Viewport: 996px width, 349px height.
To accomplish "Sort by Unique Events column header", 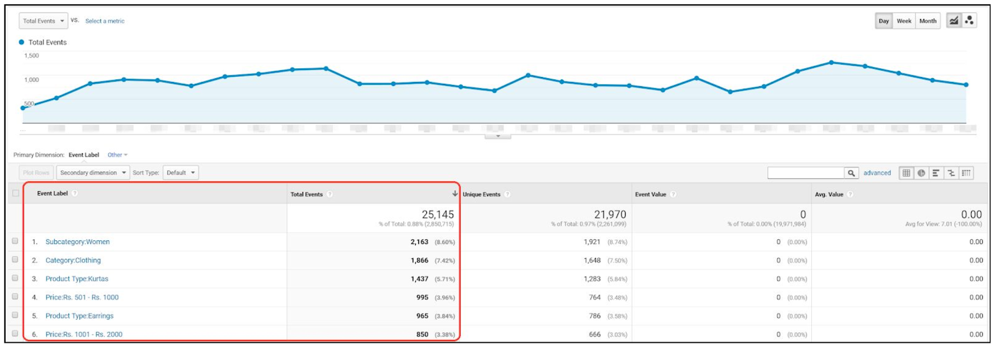I will pos(481,194).
